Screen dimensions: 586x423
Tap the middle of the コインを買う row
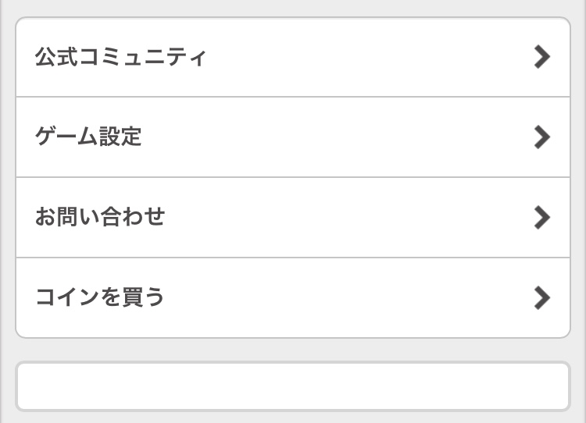tap(293, 297)
